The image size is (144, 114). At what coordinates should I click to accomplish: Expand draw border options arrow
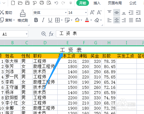point(71,20)
